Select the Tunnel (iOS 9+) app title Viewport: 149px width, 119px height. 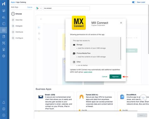92,95
